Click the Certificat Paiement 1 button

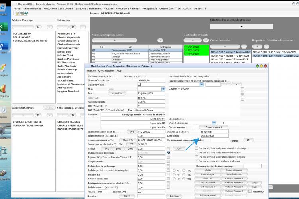tap(234, 178)
